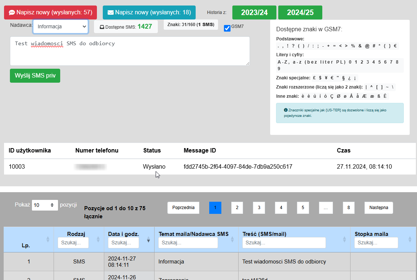Sort by Data i godz. column arrow

point(148,240)
